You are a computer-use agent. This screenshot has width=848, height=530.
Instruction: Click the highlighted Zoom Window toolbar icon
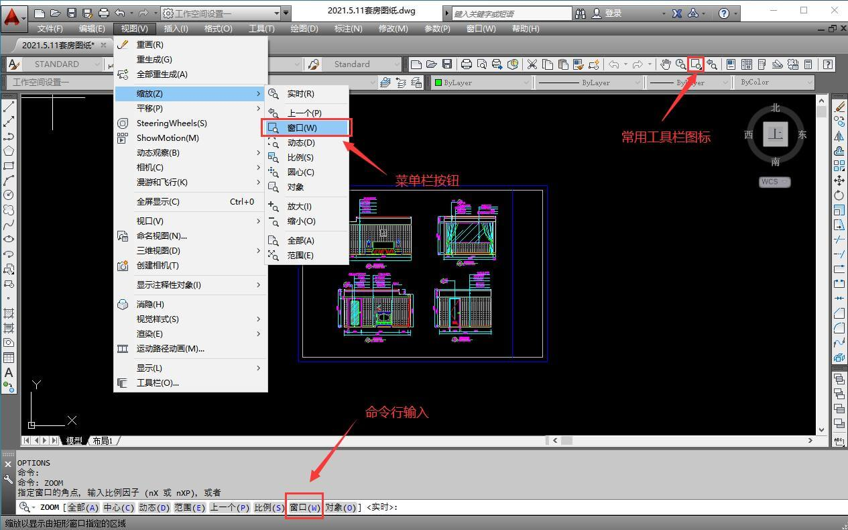[695, 64]
